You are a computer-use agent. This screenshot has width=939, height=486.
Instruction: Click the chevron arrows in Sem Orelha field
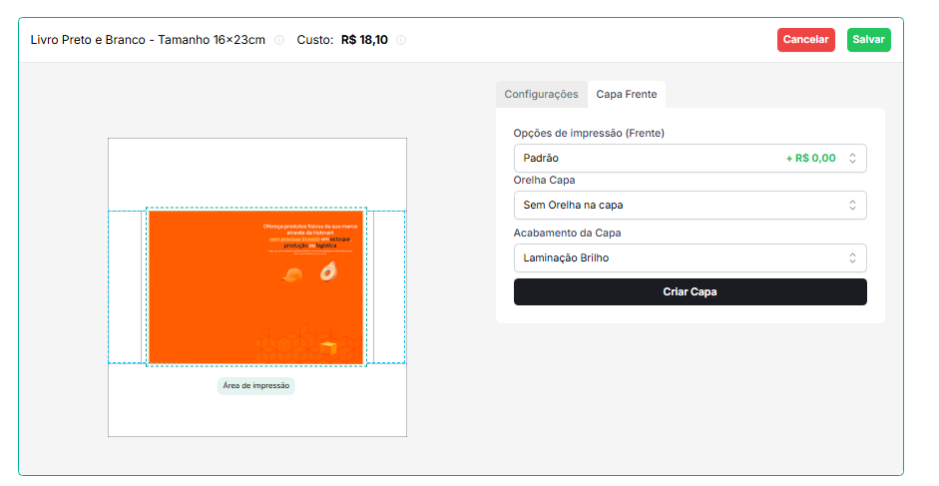point(852,205)
